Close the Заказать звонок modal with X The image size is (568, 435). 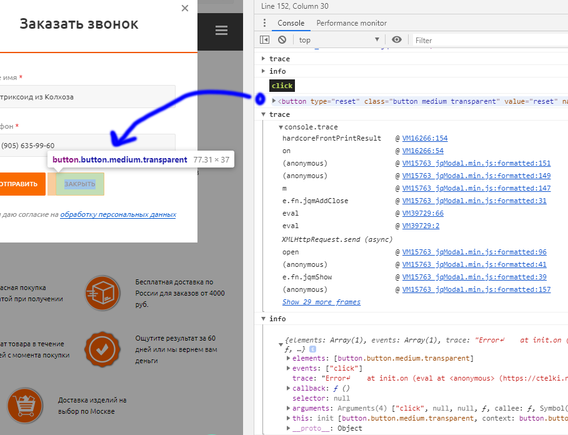click(x=184, y=9)
